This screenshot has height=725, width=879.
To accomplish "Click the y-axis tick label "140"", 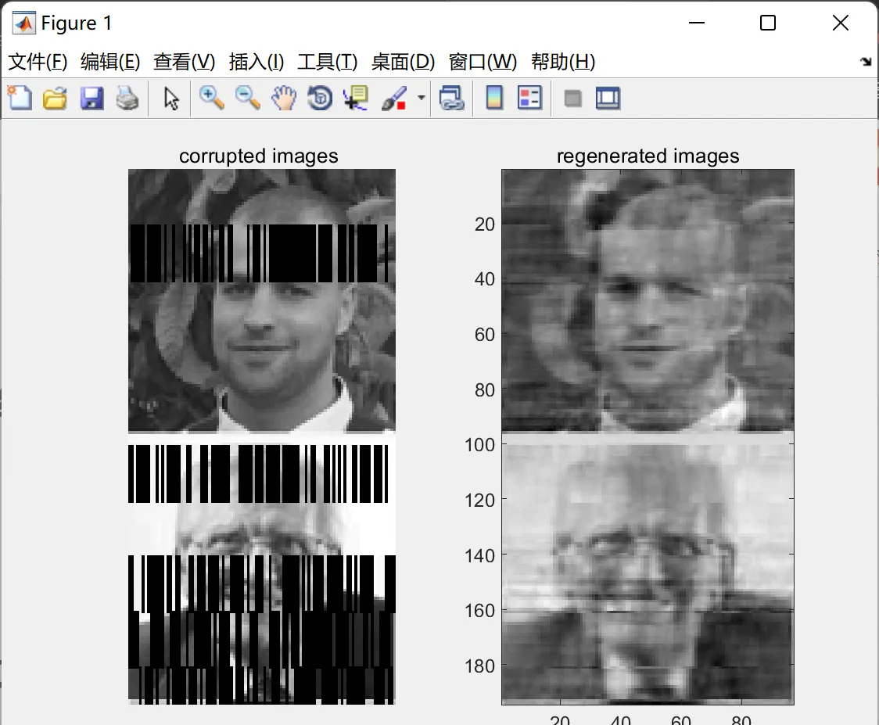I will [480, 555].
